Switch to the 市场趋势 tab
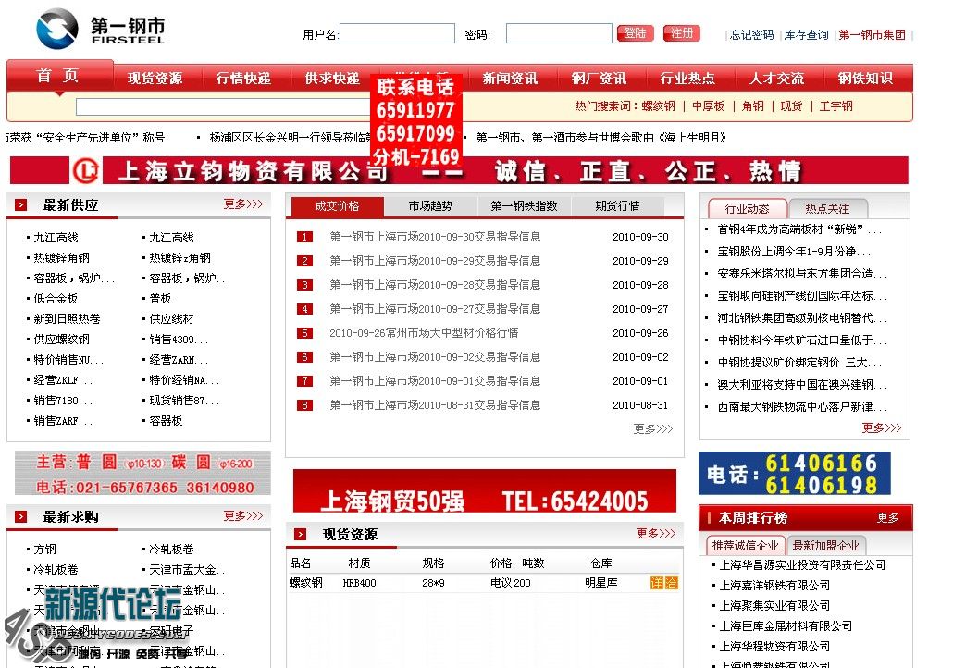This screenshot has width=978, height=668. pyautogui.click(x=430, y=206)
